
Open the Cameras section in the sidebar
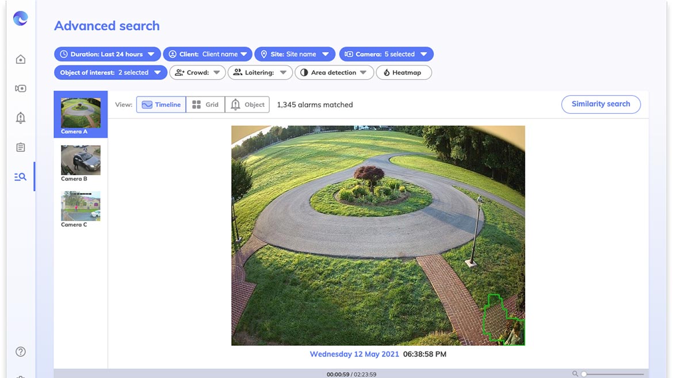click(x=21, y=88)
